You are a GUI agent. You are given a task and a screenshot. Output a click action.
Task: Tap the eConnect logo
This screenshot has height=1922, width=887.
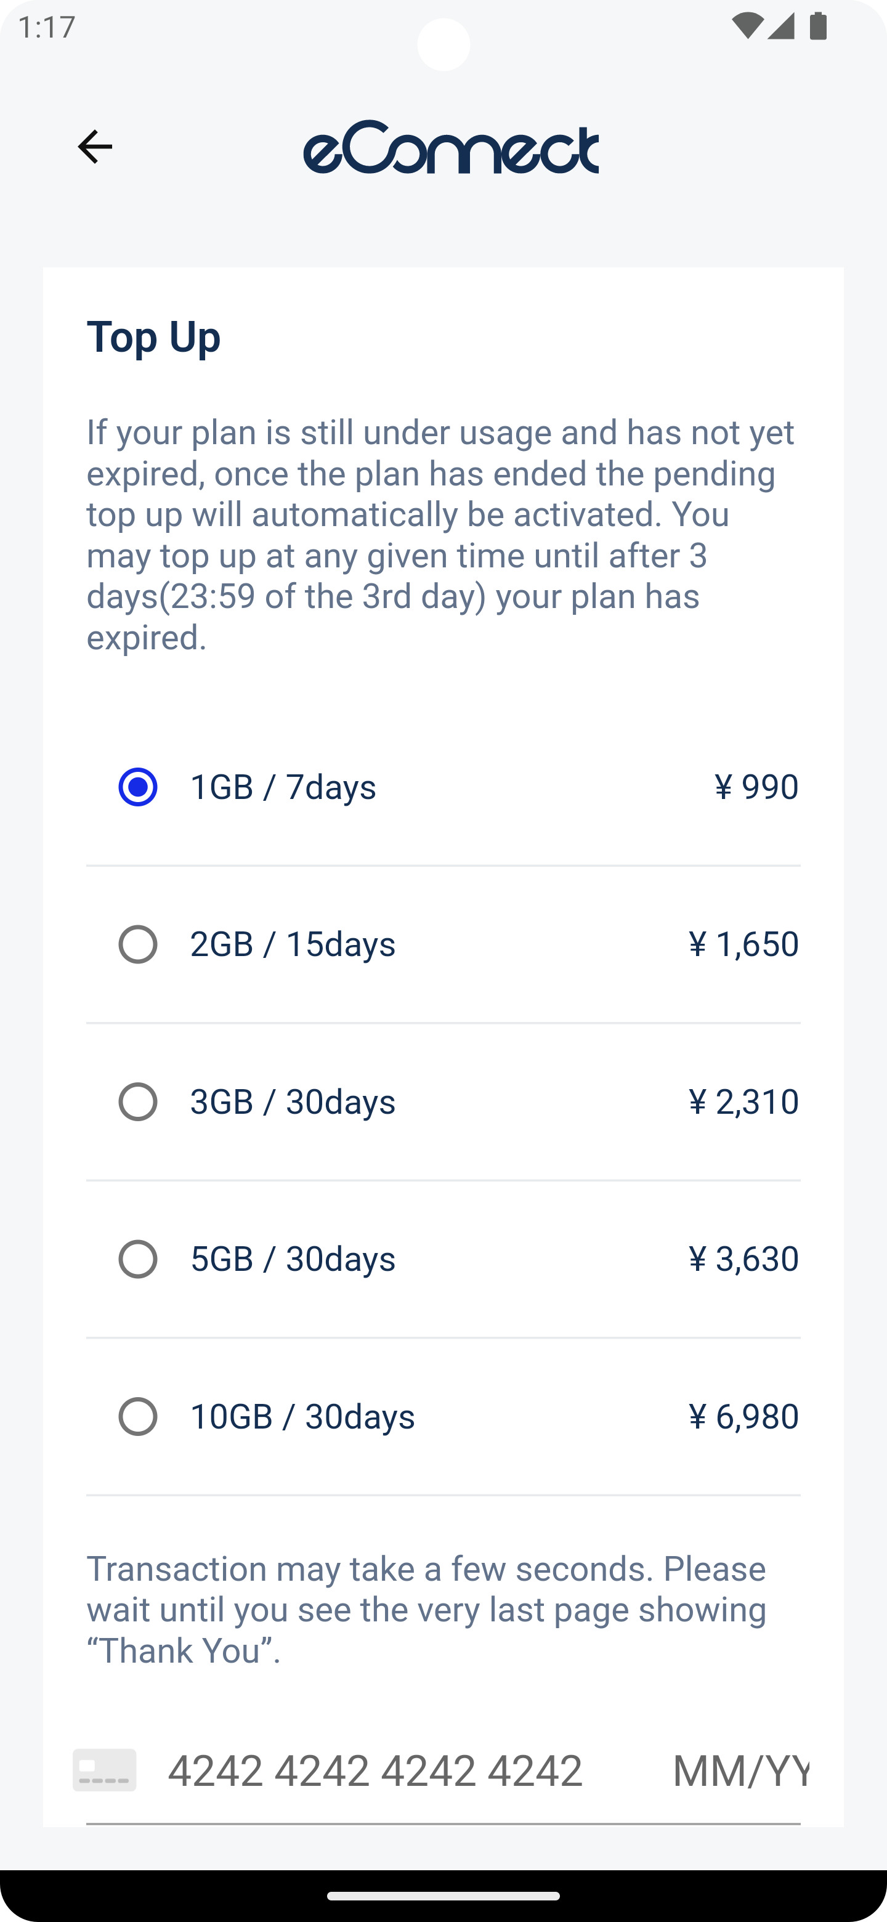pos(451,147)
